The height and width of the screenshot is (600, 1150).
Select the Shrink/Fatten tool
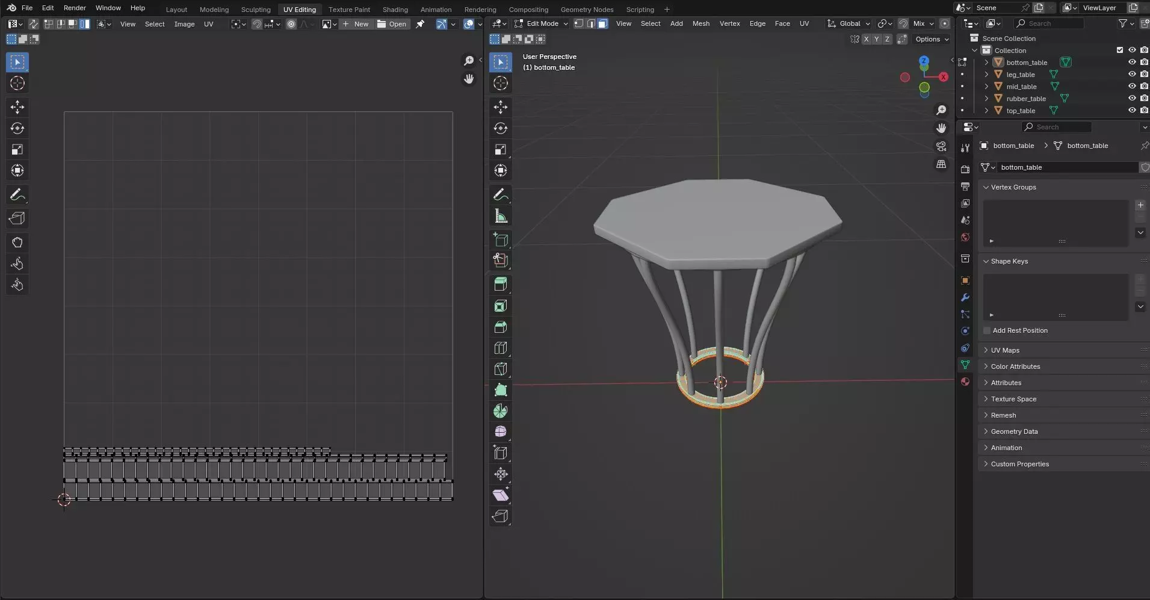coord(501,474)
